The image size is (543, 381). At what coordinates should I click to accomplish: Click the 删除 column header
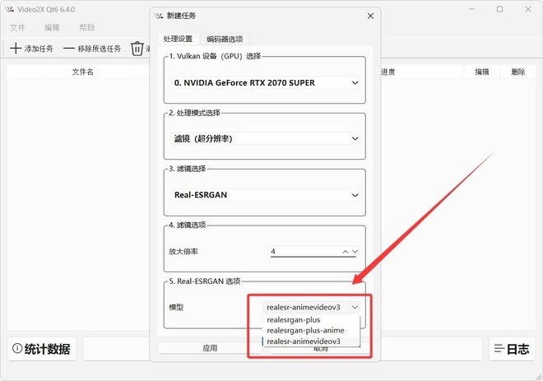tap(517, 72)
